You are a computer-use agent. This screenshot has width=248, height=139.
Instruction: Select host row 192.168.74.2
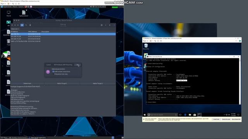63,34
